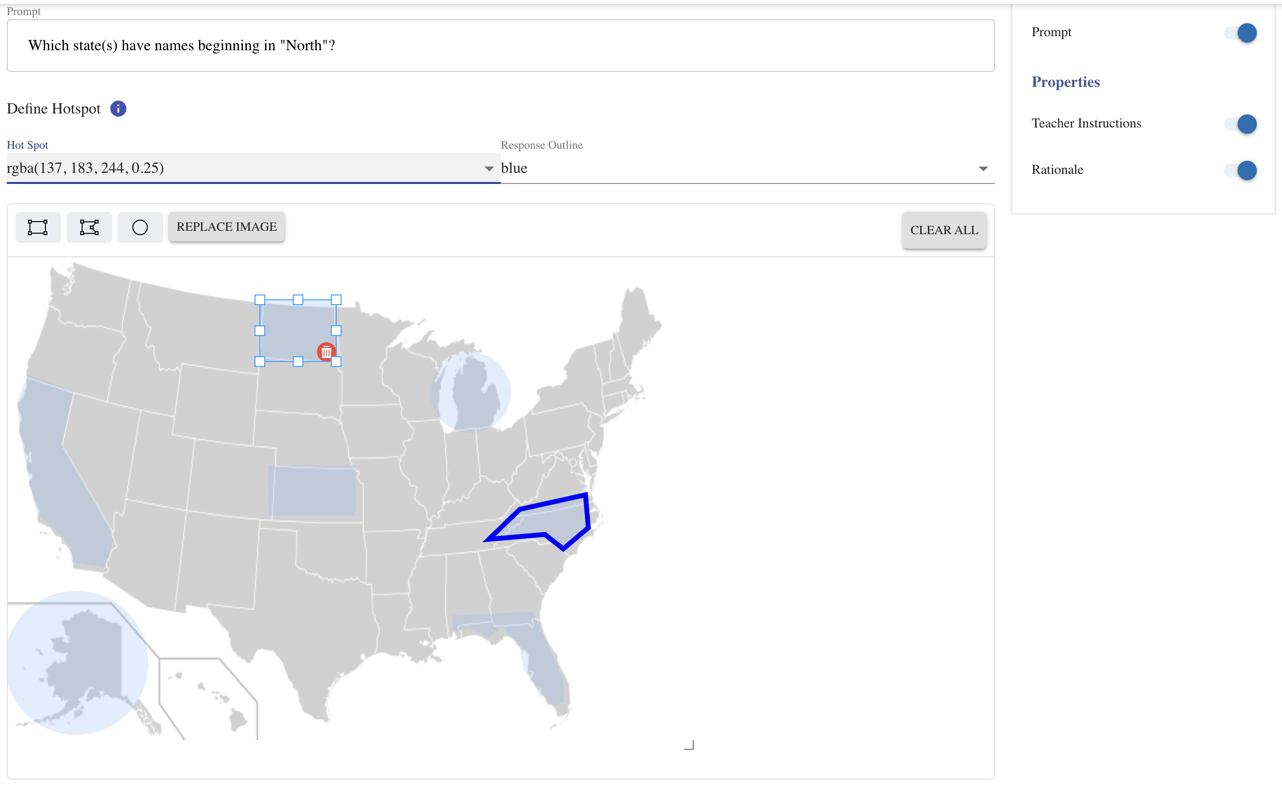This screenshot has width=1282, height=785.
Task: Click the bottom-middle handle of selected hotspot
Action: click(x=298, y=362)
